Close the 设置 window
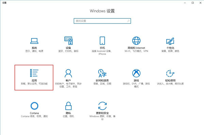The width and height of the screenshot is (204, 135). coord(201,3)
